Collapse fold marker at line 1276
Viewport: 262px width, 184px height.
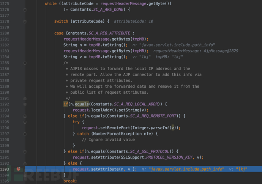pyautogui.click(x=25, y=10)
